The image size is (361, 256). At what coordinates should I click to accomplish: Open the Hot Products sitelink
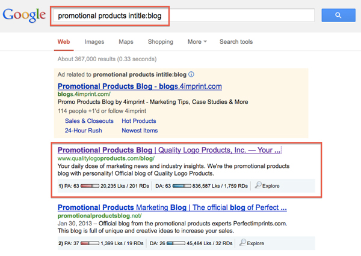point(138,121)
